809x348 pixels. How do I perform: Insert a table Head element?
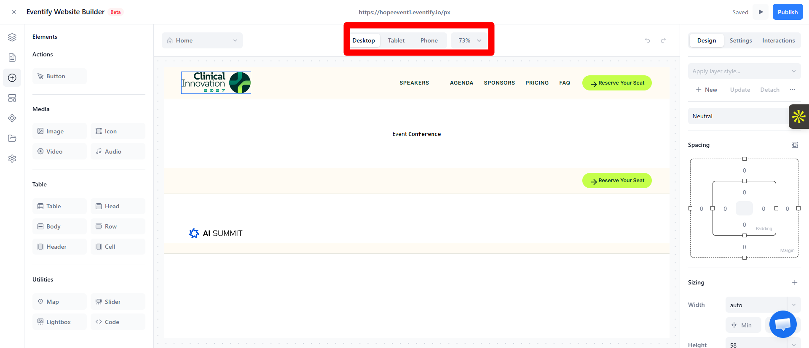(x=118, y=206)
